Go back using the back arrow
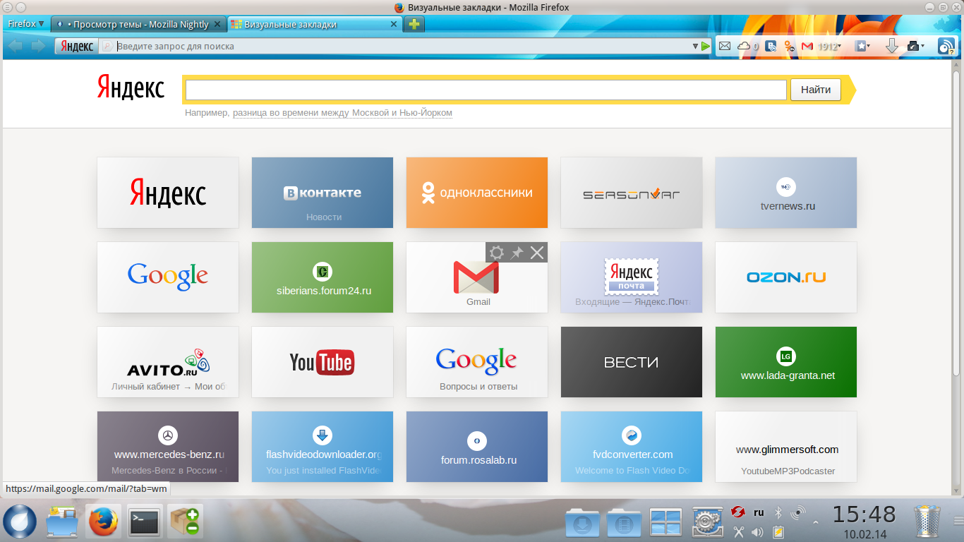Image resolution: width=964 pixels, height=542 pixels. coord(16,46)
